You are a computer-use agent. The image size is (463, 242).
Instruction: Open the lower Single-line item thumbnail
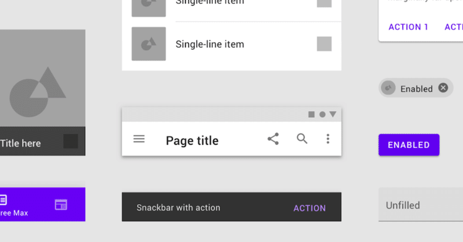point(149,44)
